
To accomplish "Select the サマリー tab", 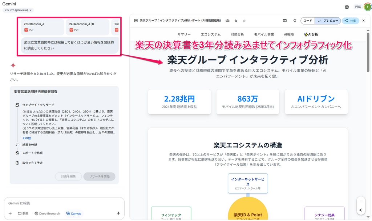I will click(184, 34).
